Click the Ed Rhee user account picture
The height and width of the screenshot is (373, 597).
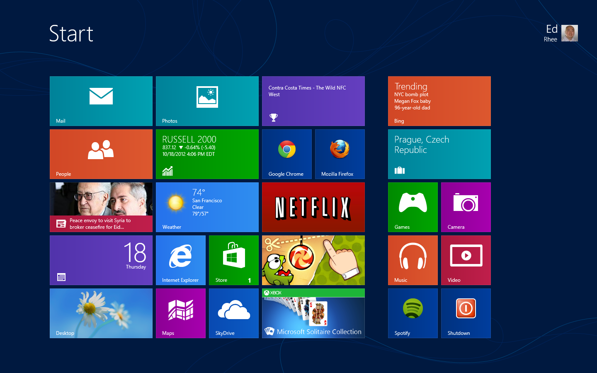pos(570,33)
